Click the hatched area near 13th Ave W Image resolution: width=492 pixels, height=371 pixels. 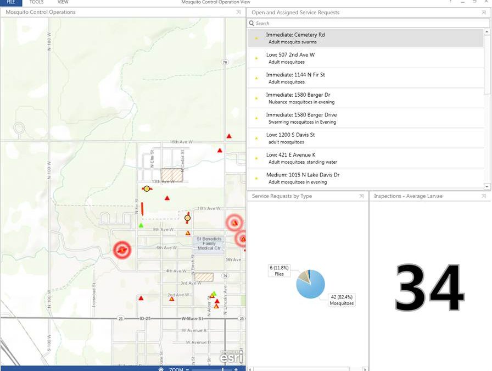tap(172, 175)
